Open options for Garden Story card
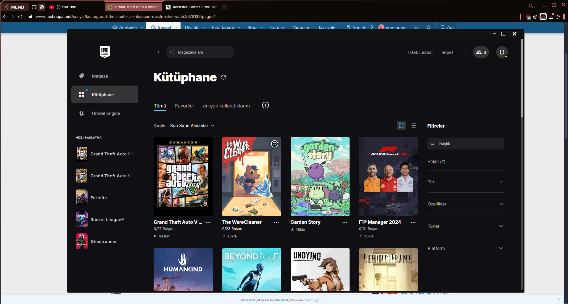This screenshot has width=568, height=304. point(345,222)
